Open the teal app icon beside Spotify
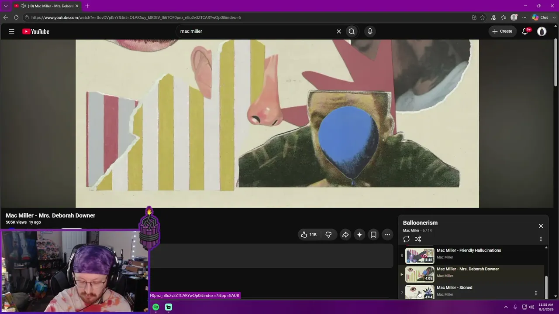Viewport: 559px width, 314px height. (x=169, y=307)
